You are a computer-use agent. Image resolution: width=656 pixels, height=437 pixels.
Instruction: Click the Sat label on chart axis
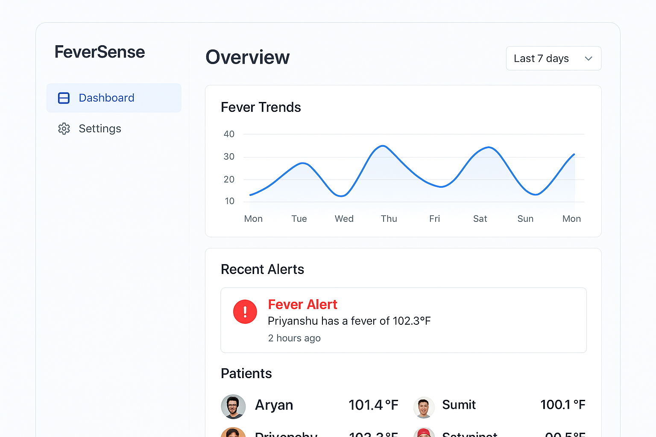480,219
